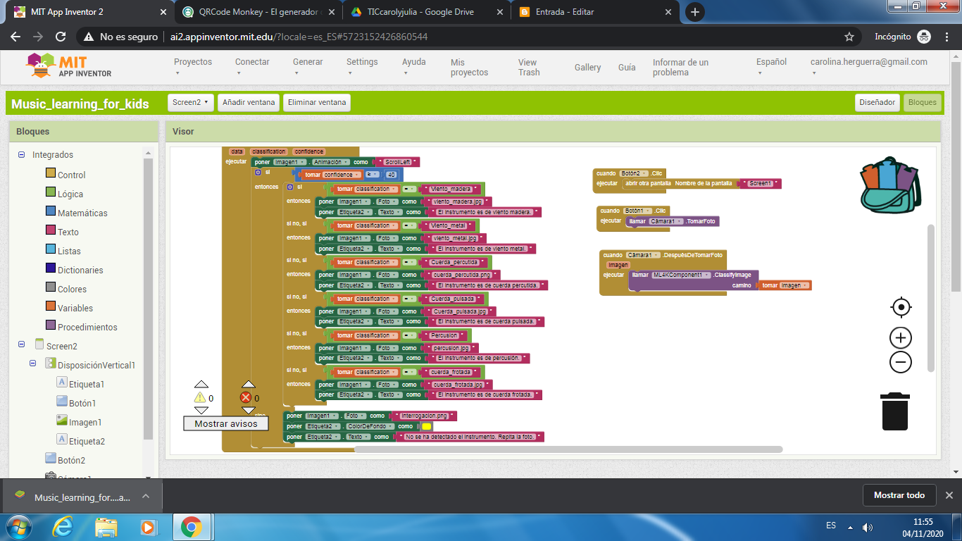Open the account email dropdown
Viewport: 962px width, 541px height.
(x=869, y=67)
